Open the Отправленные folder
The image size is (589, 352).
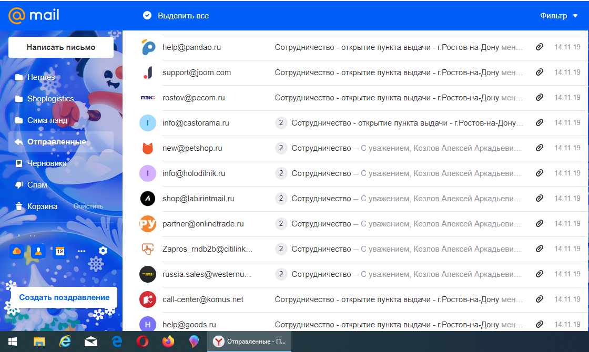[61, 142]
